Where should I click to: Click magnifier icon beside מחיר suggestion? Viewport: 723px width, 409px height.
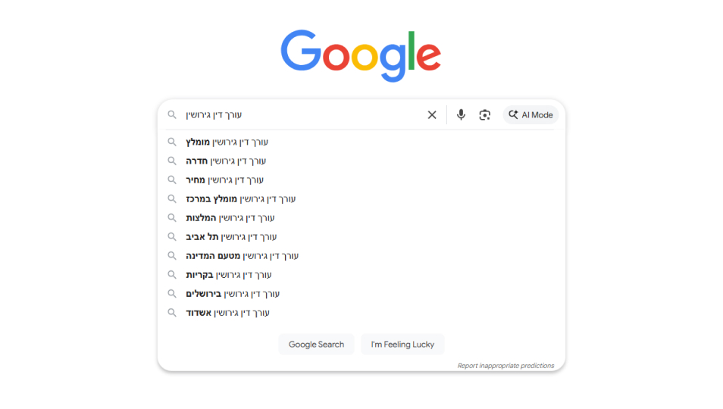tap(172, 180)
